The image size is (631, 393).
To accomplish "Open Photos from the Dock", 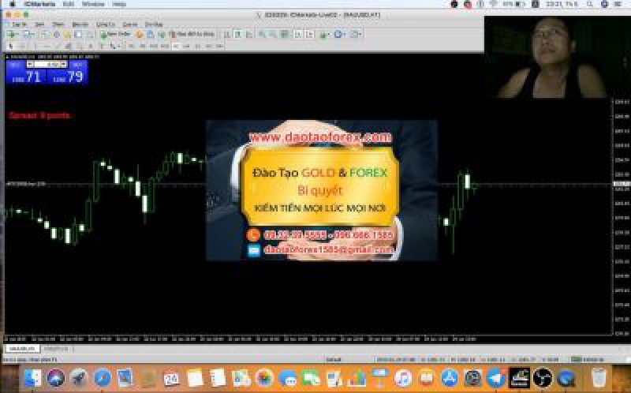I will pos(264,379).
